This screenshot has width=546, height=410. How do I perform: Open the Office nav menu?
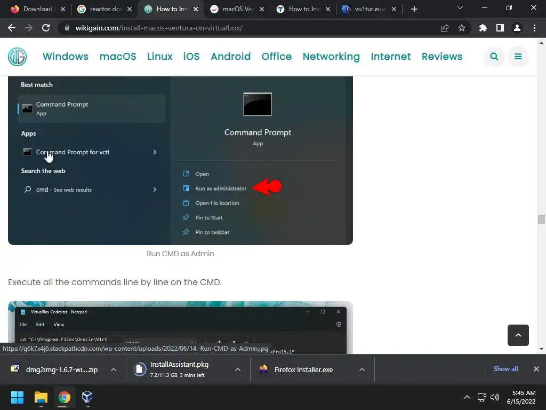pyautogui.click(x=277, y=57)
